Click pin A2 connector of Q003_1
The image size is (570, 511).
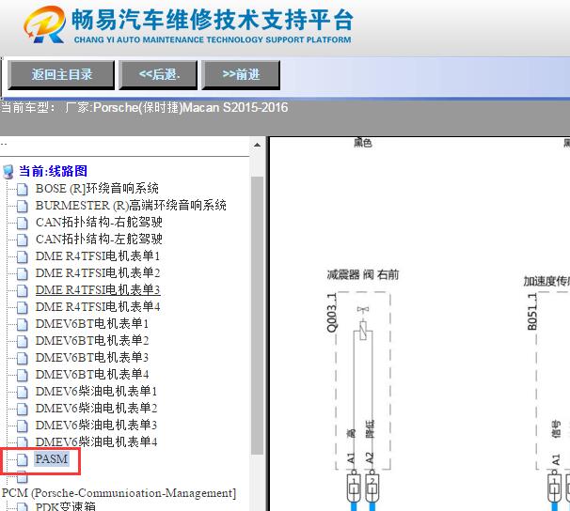(372, 487)
